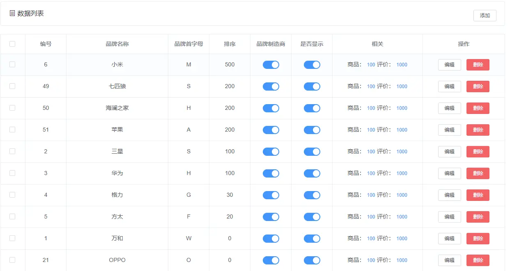The image size is (510, 271).
Task: Tick the 万和 row checkbox
Action: [12, 238]
